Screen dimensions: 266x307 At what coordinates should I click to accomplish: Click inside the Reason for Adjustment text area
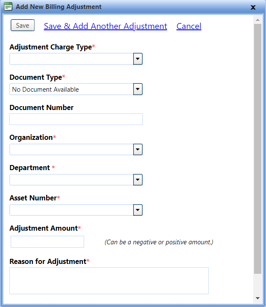click(x=109, y=281)
